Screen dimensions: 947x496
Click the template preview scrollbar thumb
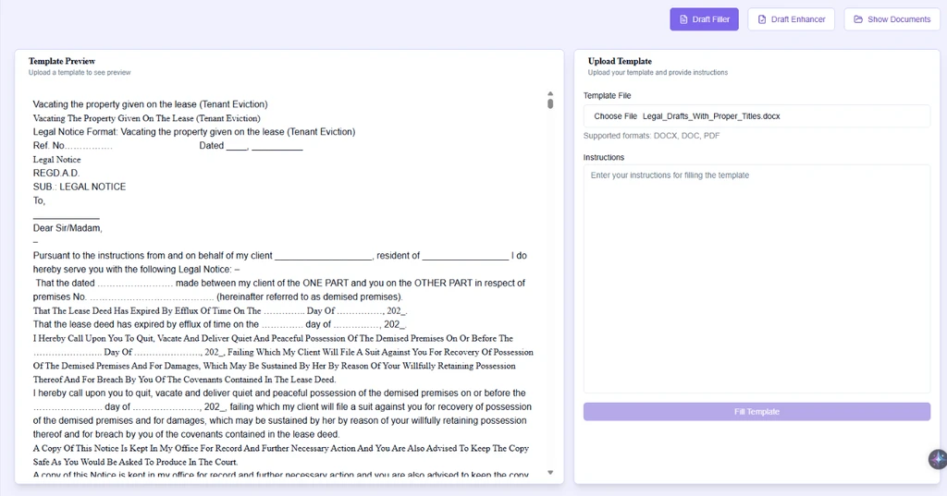(x=550, y=103)
